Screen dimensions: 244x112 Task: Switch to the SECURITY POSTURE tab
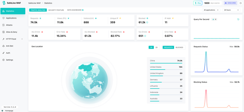point(56,10)
